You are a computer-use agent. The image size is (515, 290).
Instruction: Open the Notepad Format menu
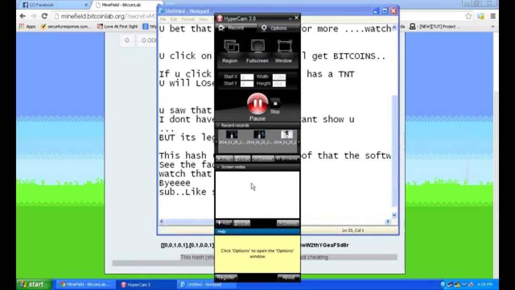[188, 19]
